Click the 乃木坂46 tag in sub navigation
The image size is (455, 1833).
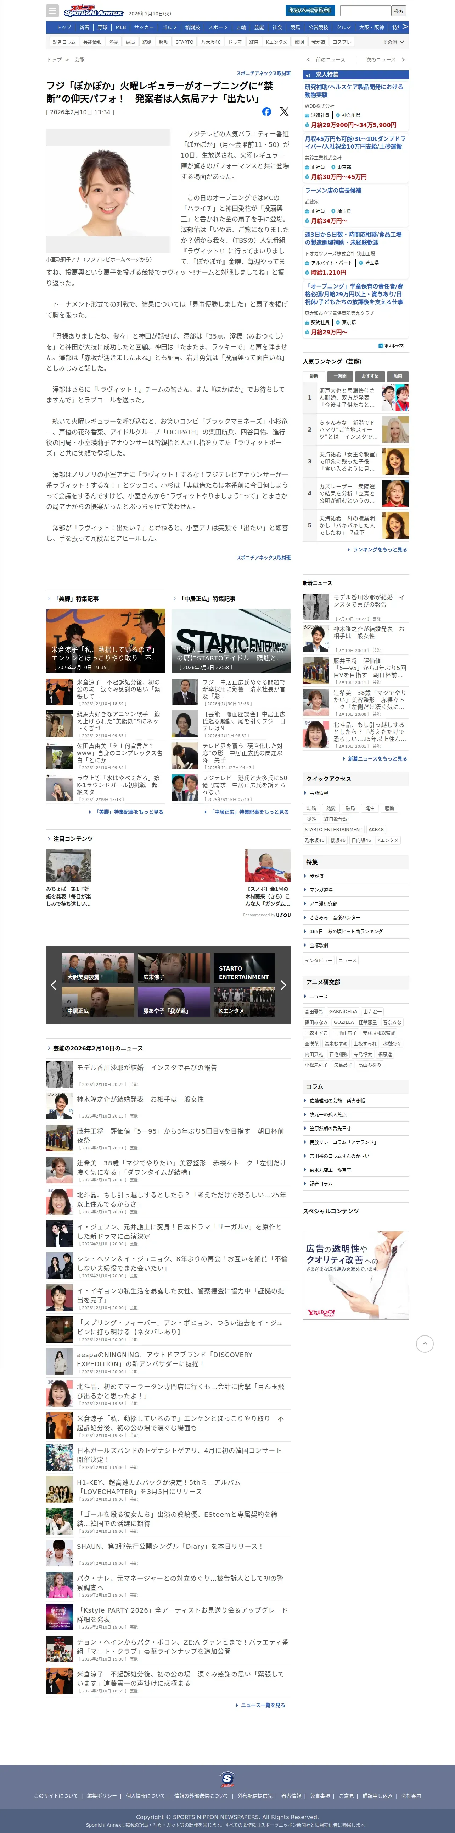coord(210,42)
